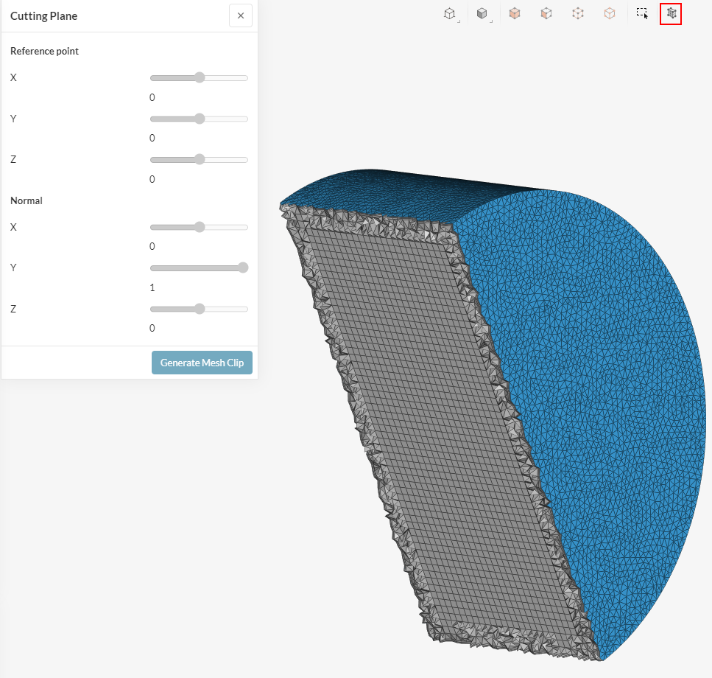
Task: Click the Normal X slider handle
Action: coord(199,227)
